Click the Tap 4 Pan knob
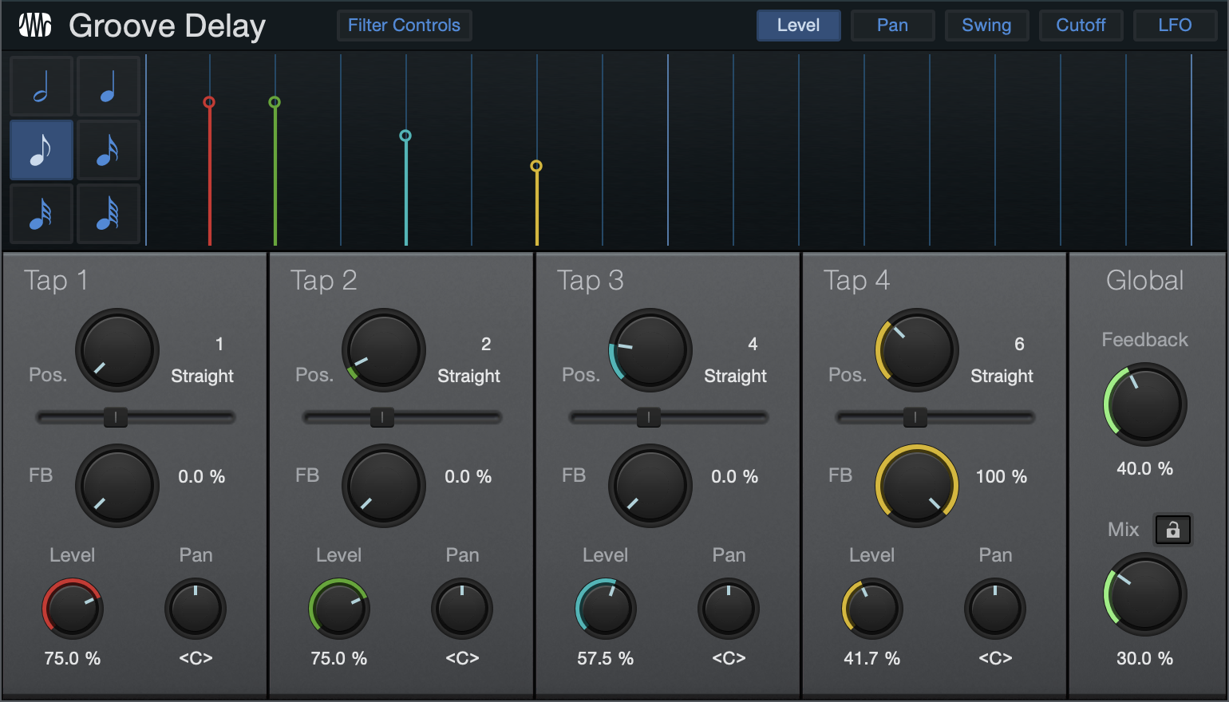The width and height of the screenshot is (1229, 702). click(995, 609)
